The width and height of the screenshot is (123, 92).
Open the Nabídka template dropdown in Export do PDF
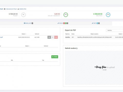pos(115,30)
